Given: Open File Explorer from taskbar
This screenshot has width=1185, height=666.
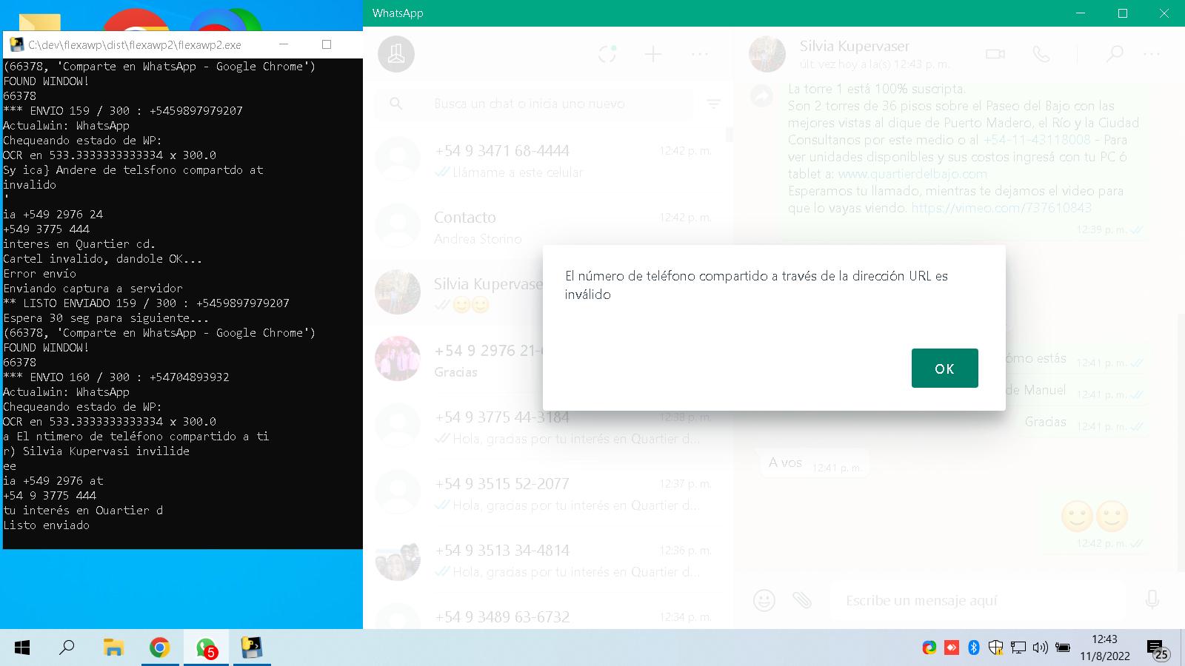Looking at the screenshot, I should tap(113, 647).
